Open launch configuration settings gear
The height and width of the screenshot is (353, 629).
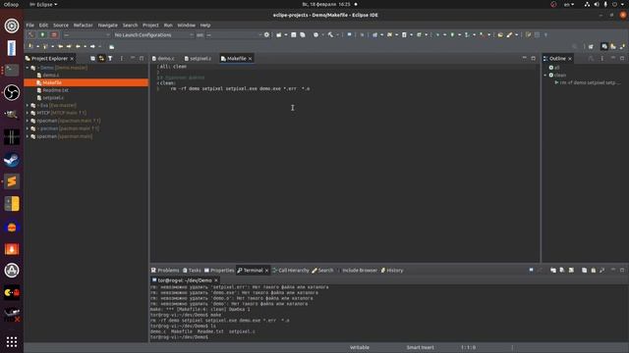point(266,35)
